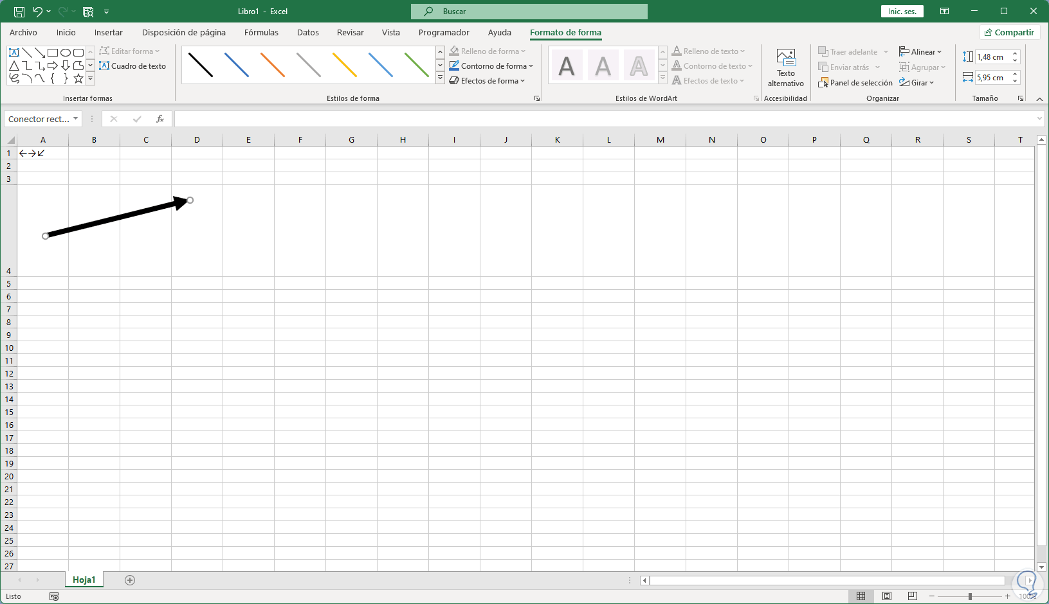Open Texto alternativo for accessibility
Image resolution: width=1049 pixels, height=604 pixels.
point(786,67)
